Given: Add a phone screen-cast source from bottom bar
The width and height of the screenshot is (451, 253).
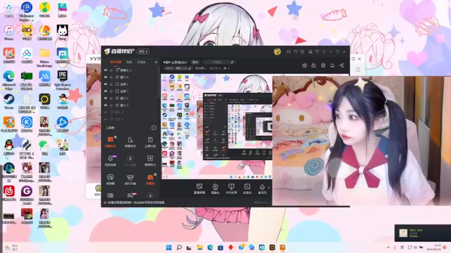Looking at the screenshot, I should 231,189.
